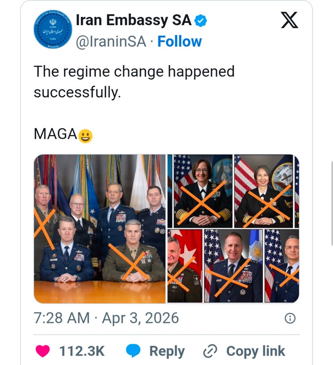Click the blue reply speech bubble icon

point(134,351)
